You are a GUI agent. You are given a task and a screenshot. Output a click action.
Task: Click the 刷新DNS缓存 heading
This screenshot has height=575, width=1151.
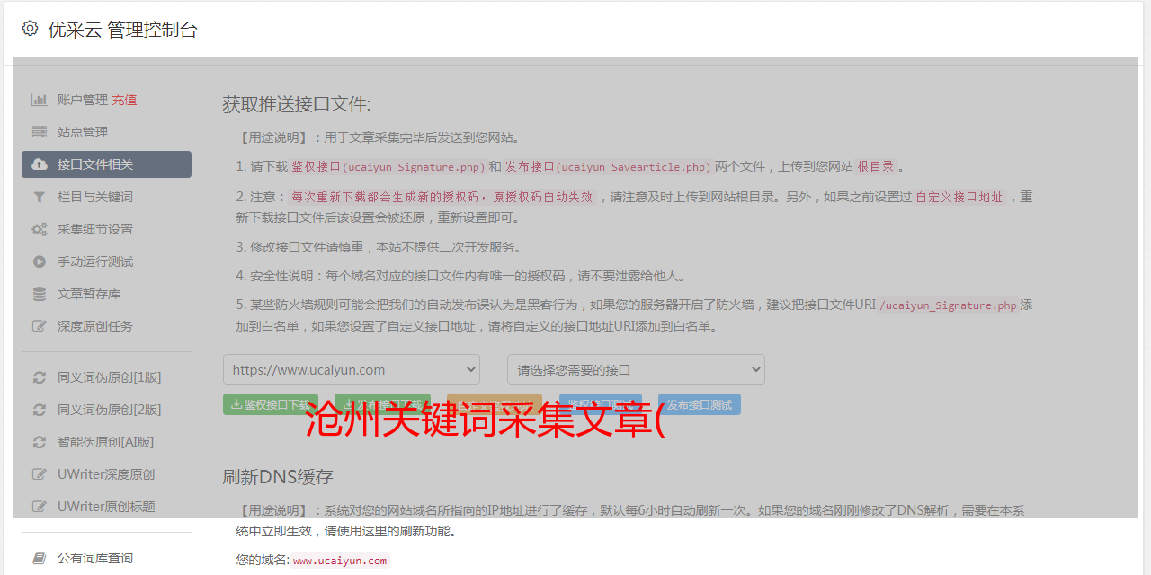tap(278, 476)
